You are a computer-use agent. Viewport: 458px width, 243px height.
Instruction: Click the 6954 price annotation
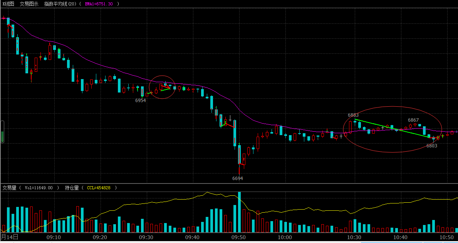tap(141, 100)
